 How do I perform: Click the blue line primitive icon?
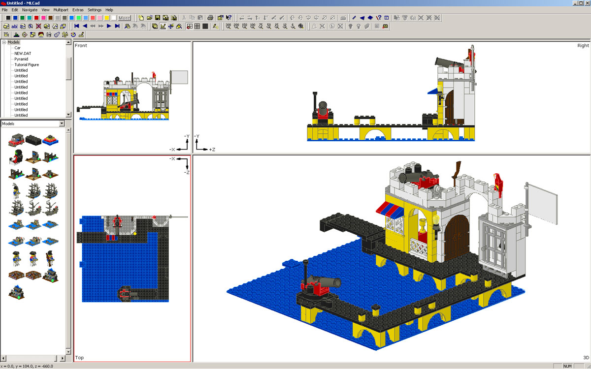coord(354,18)
